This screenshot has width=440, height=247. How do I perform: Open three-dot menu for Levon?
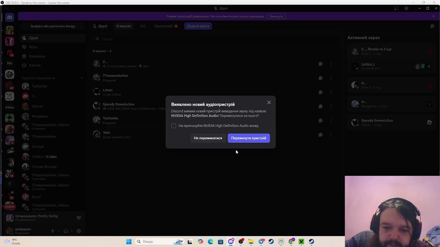331,92
